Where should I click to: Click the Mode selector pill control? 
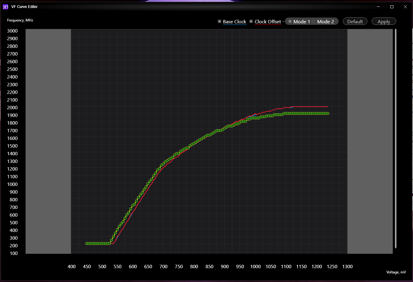point(312,21)
